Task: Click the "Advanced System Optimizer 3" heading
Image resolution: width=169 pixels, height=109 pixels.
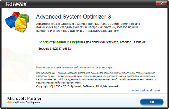Action: coord(74,17)
